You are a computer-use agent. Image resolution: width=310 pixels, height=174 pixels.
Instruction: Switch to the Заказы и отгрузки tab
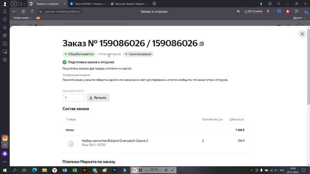click(47, 4)
